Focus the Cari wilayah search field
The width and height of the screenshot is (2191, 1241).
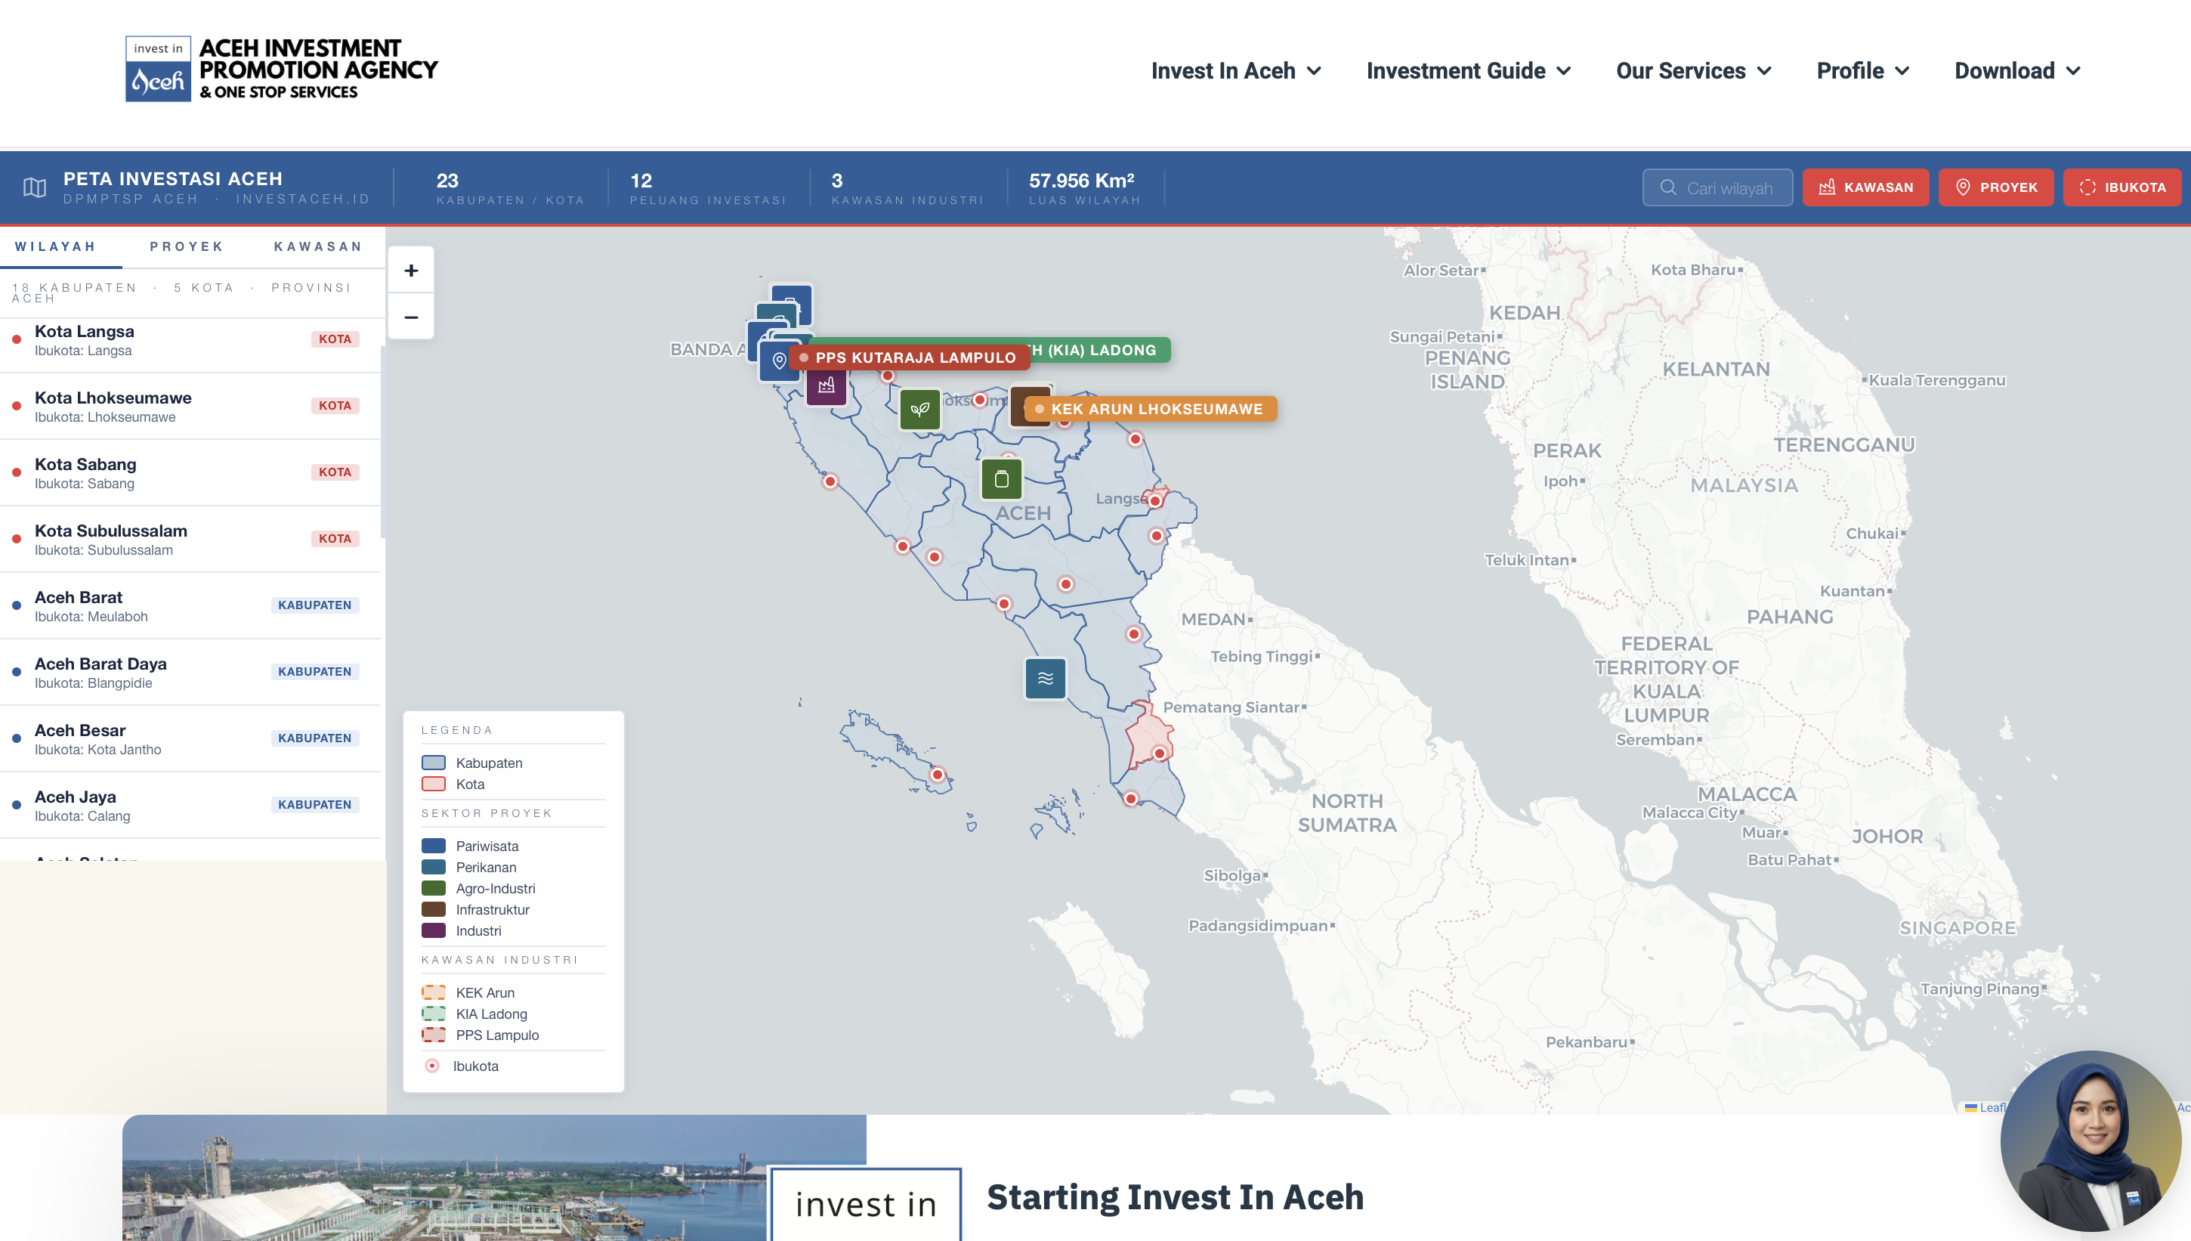pos(1717,187)
